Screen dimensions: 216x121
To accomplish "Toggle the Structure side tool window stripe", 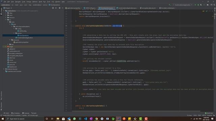I will 1,95.
